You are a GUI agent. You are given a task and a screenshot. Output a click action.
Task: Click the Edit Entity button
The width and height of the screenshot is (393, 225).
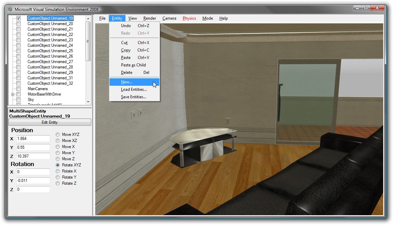(x=50, y=122)
